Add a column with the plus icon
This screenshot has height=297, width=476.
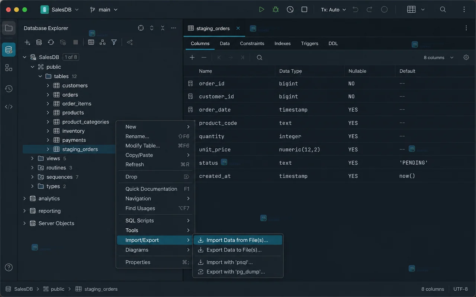pos(192,57)
